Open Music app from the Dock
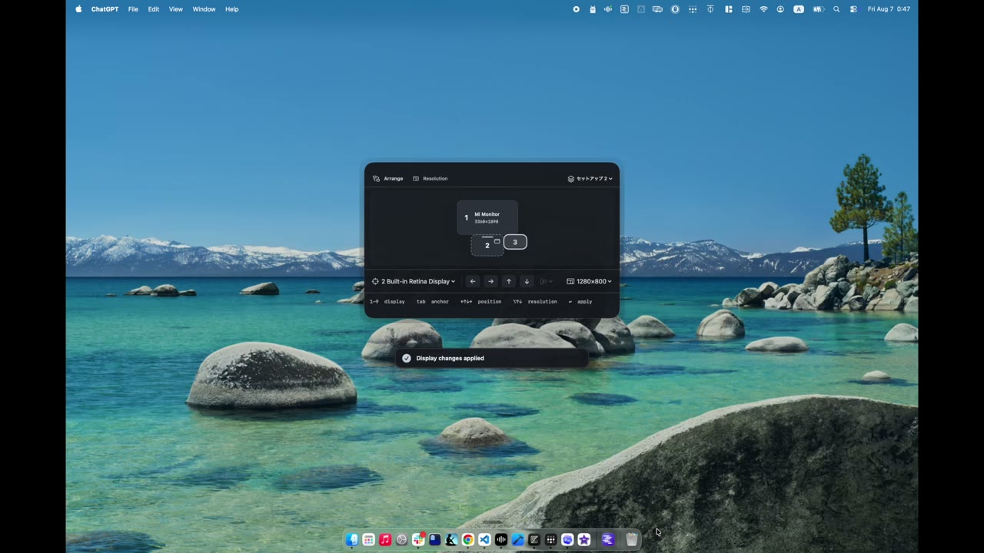The width and height of the screenshot is (984, 553). point(385,540)
